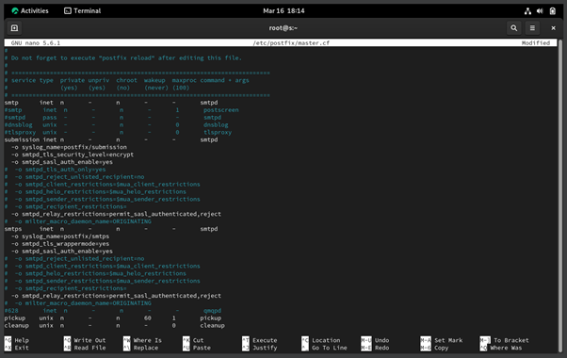This screenshot has width=567, height=358.
Task: Click the ^W Where Is shortcut
Action: (x=142, y=340)
